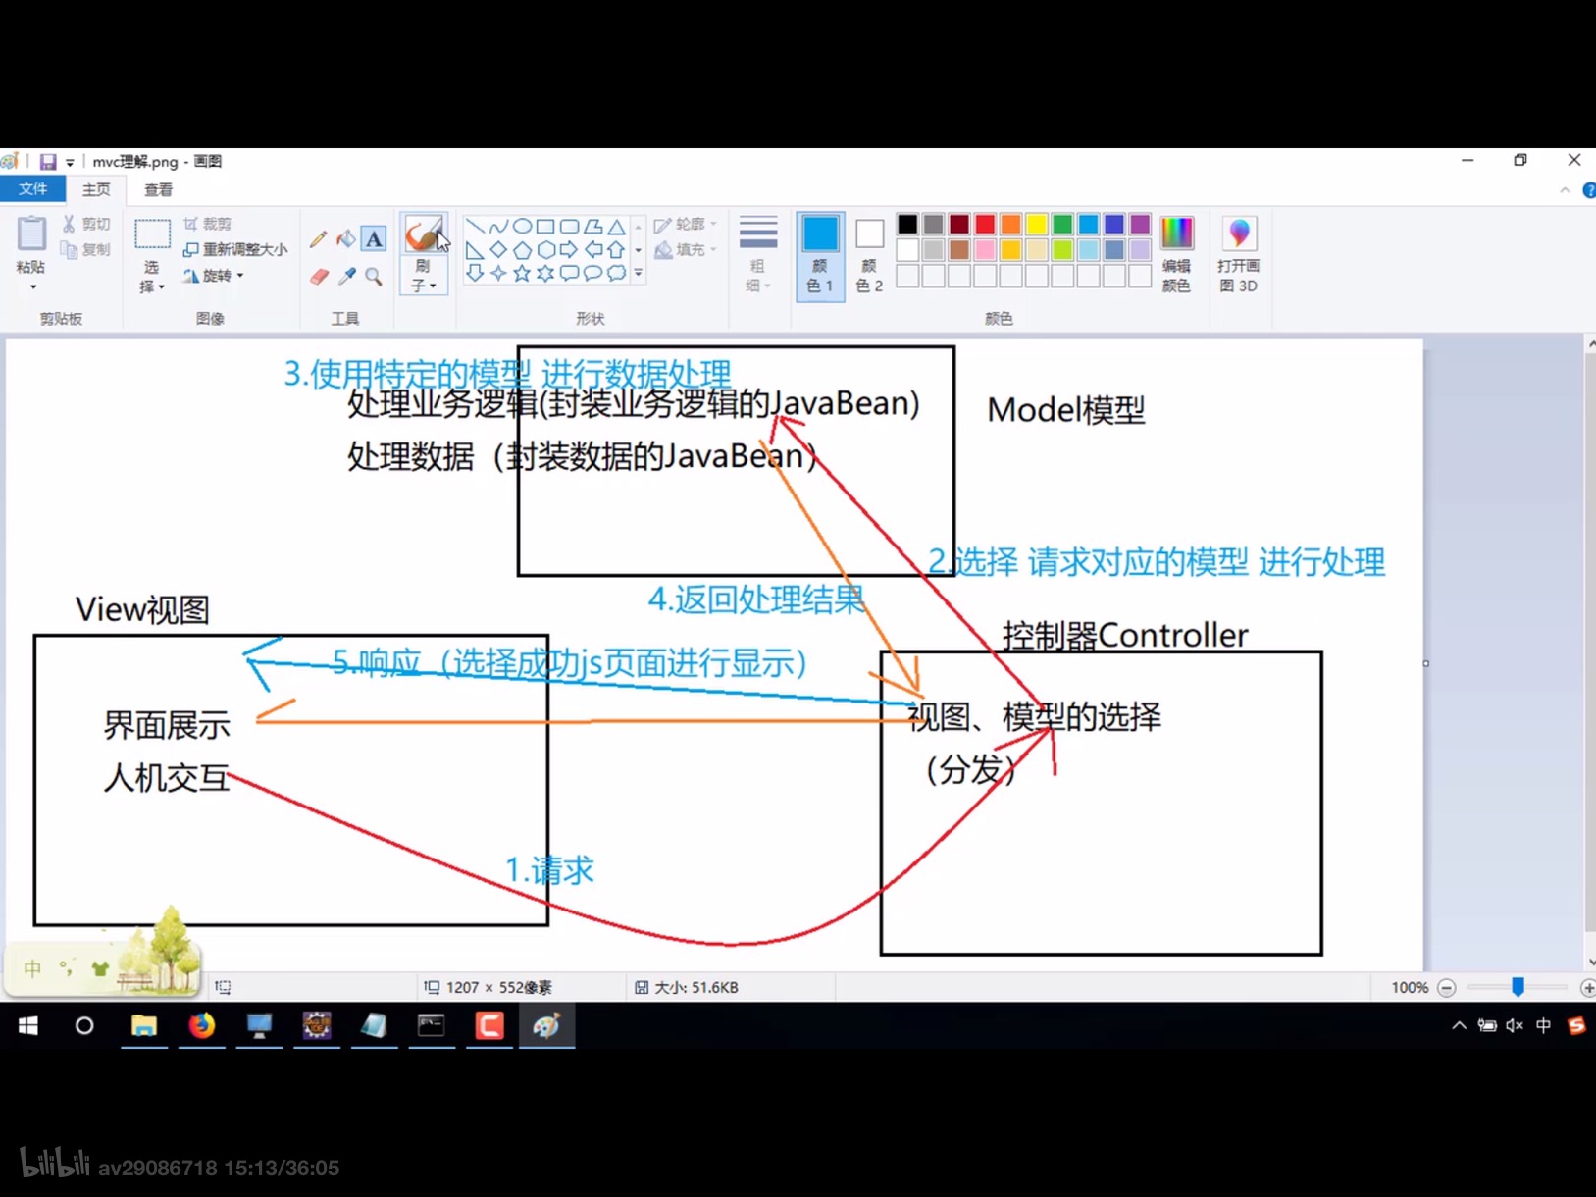
Task: Open the Paste dropdown arrow
Action: [32, 286]
